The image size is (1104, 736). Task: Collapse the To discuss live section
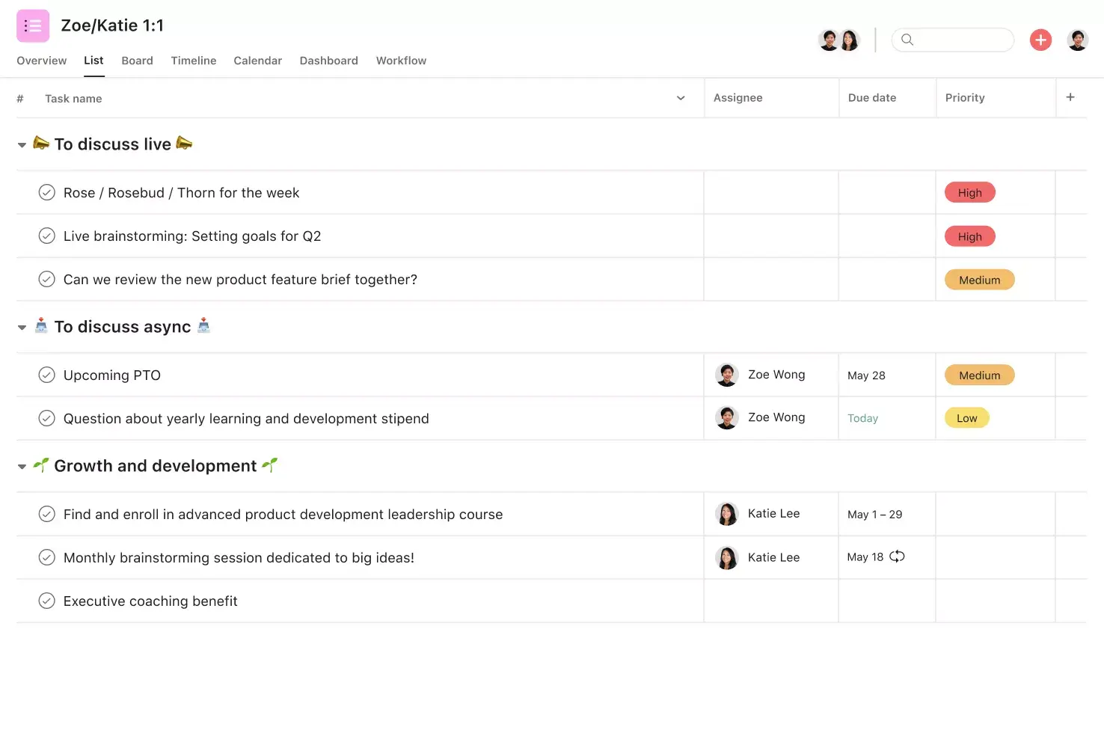click(22, 144)
